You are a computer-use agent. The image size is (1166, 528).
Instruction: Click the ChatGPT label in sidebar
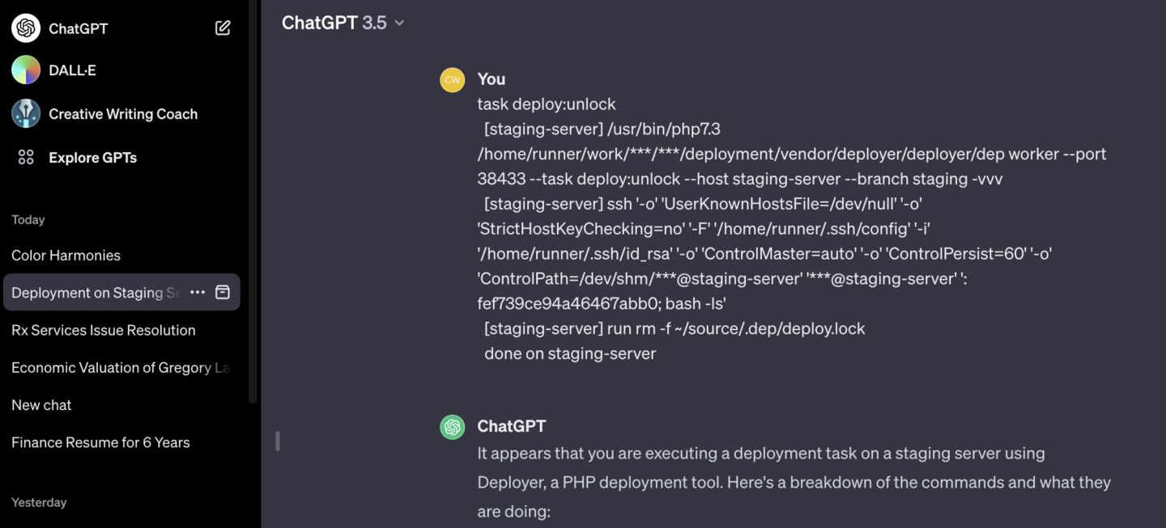click(x=78, y=28)
